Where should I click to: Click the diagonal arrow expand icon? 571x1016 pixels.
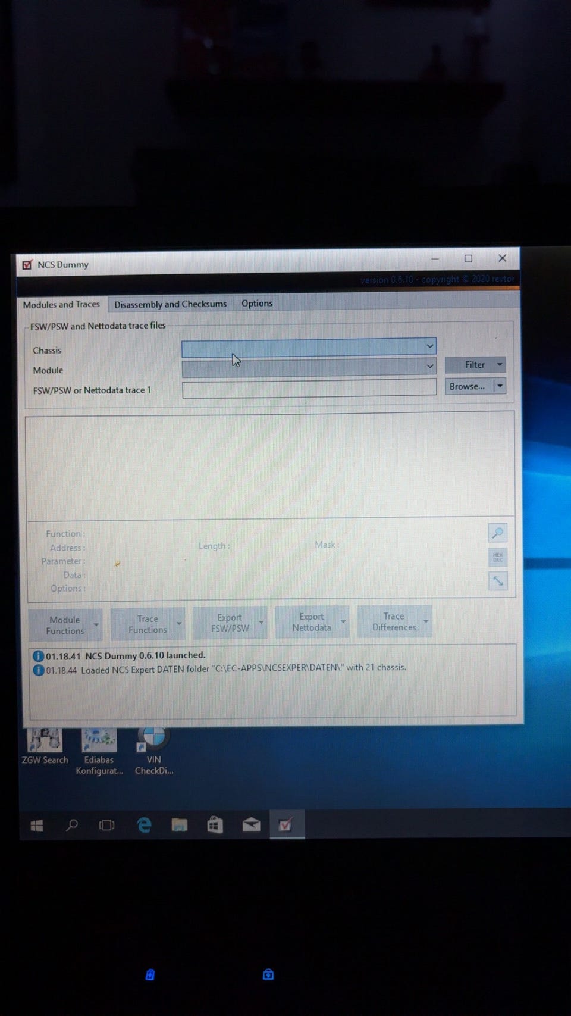[498, 581]
